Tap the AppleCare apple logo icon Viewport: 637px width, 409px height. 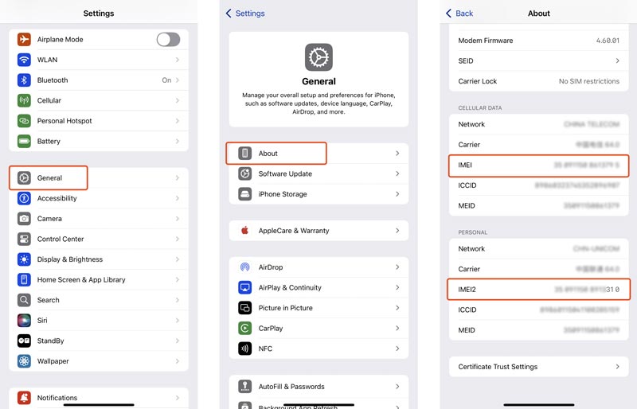pyautogui.click(x=245, y=230)
